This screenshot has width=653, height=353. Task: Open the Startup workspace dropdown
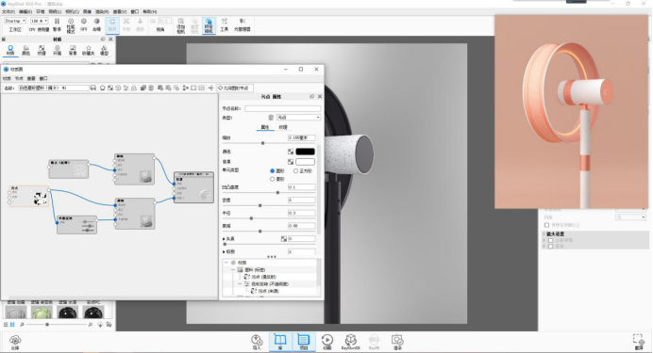pyautogui.click(x=15, y=21)
